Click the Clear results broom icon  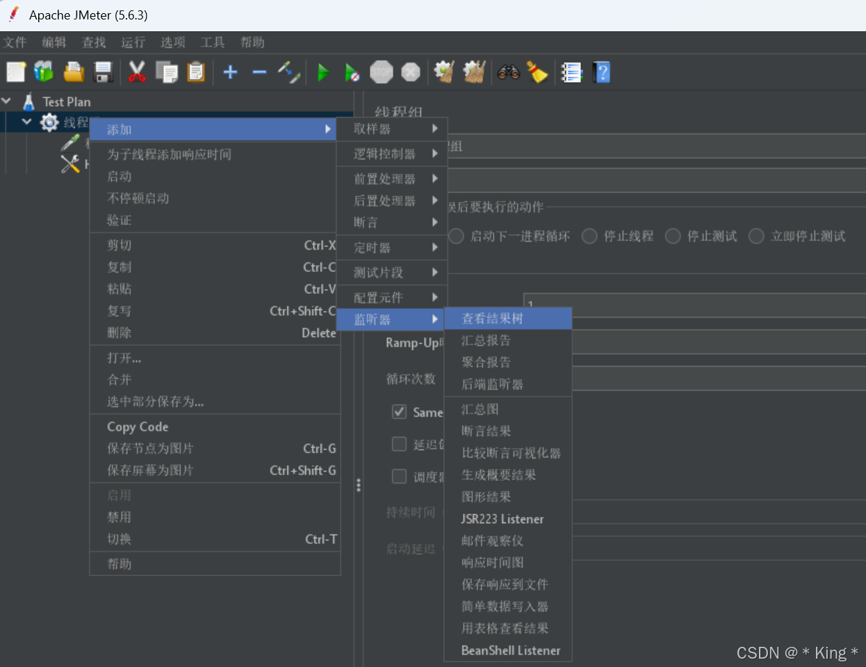tap(444, 72)
